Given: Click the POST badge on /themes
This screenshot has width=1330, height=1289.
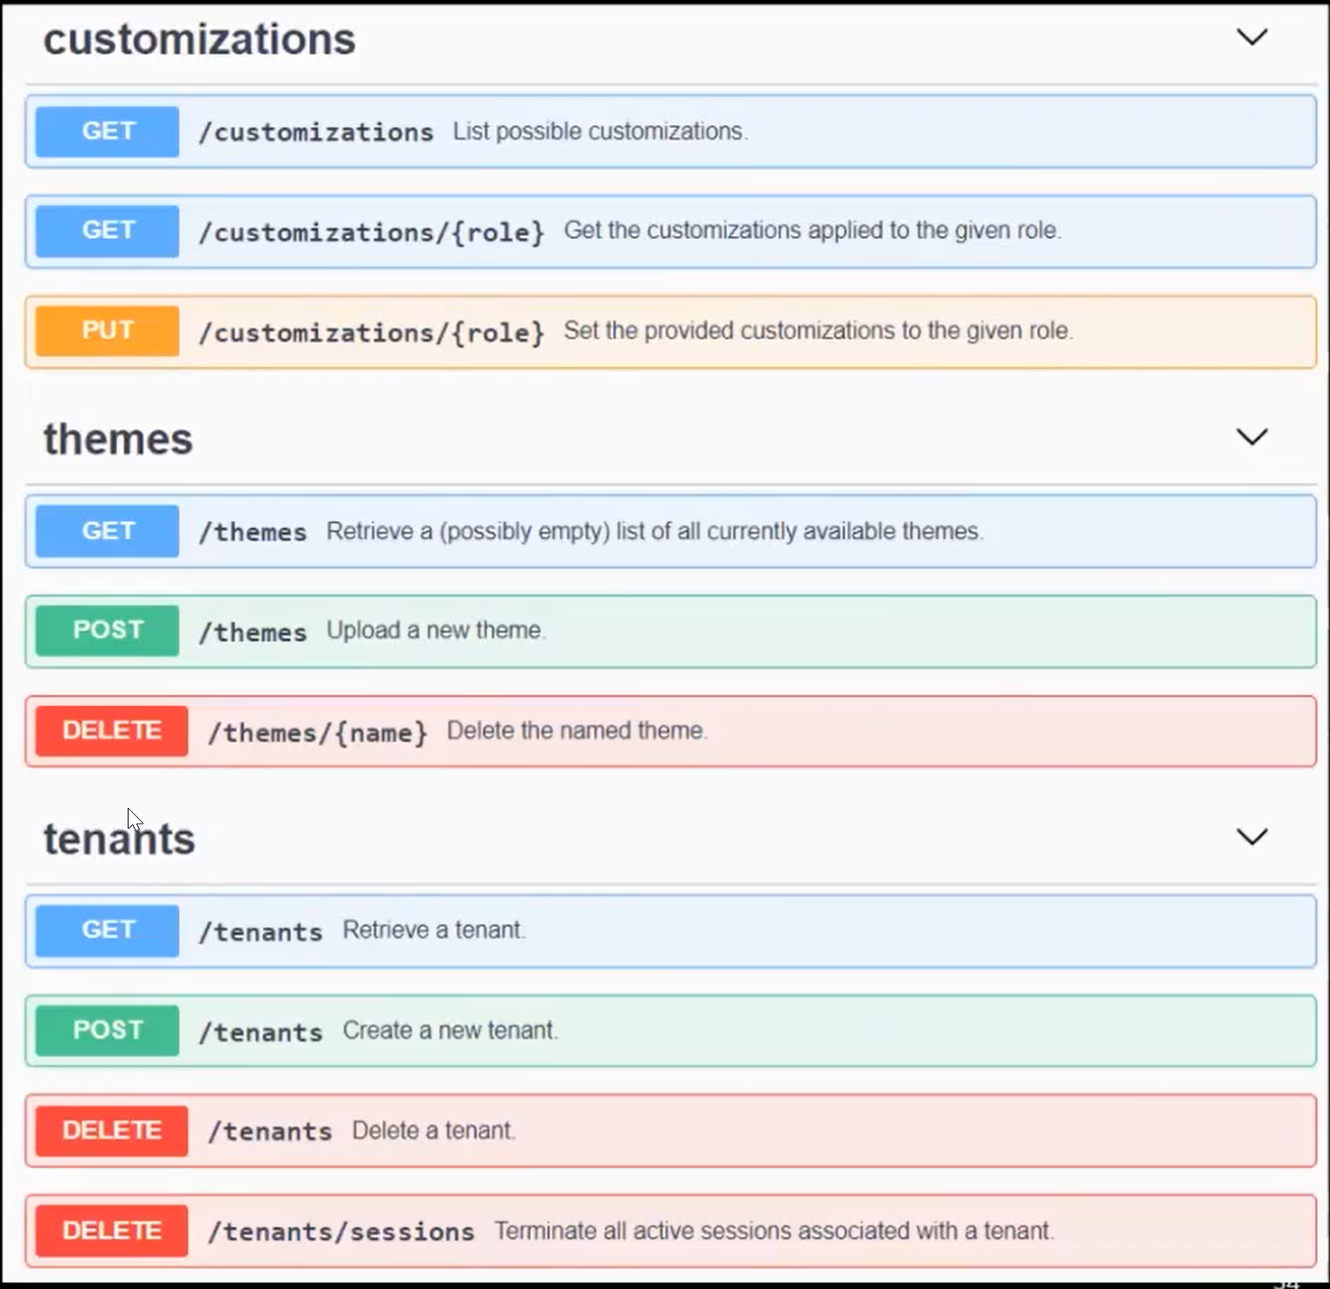Looking at the screenshot, I should coord(106,630).
